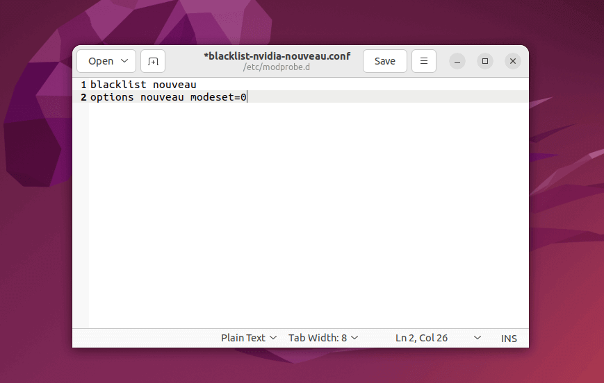Open the hamburger menu
Viewport: 604px width, 383px height.
(x=424, y=61)
